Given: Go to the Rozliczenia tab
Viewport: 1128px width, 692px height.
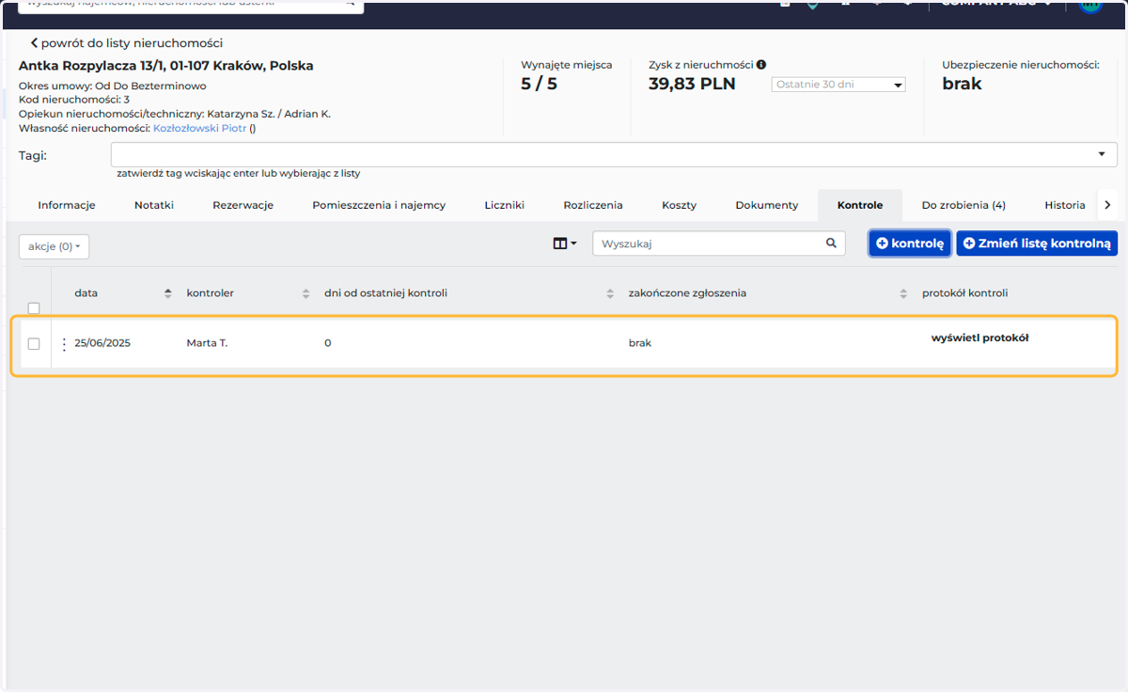Looking at the screenshot, I should click(593, 205).
